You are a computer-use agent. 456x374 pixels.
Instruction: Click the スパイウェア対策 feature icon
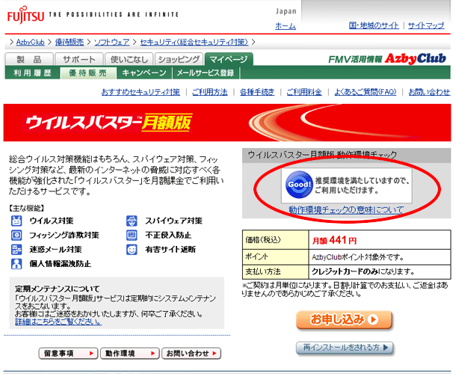click(x=132, y=221)
